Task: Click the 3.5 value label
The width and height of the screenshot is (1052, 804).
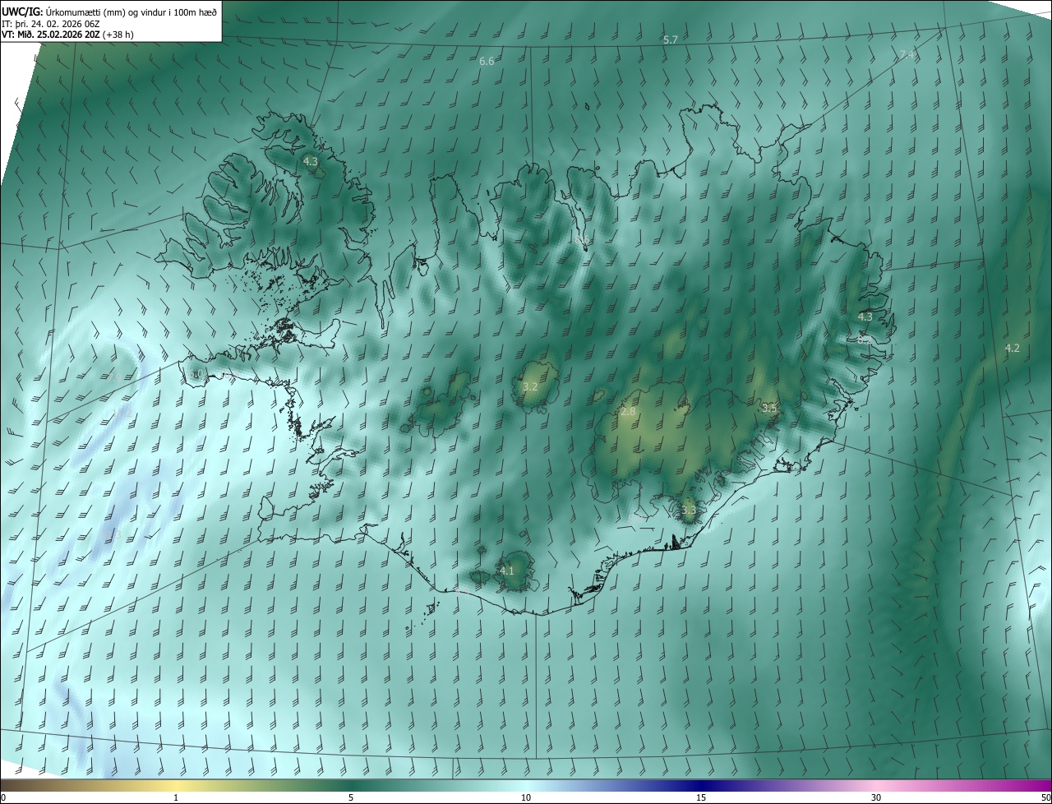Action: pos(769,408)
